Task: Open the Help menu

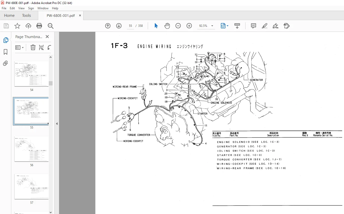Action: (x=55, y=8)
